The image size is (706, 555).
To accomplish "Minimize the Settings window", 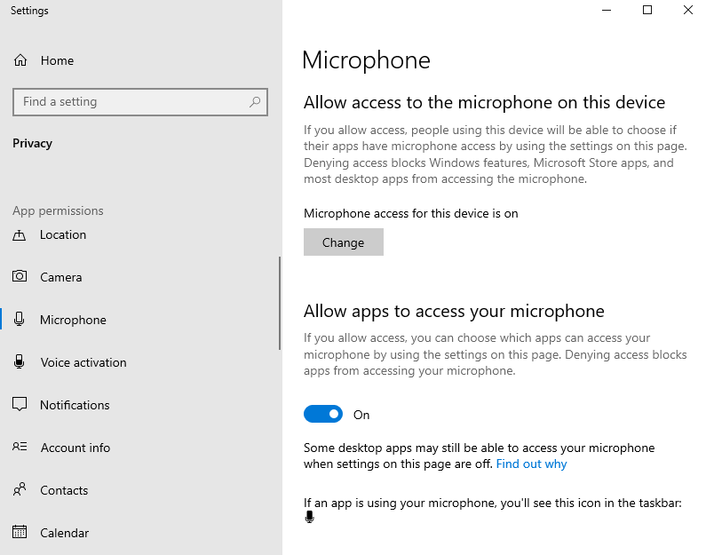I will coord(607,11).
